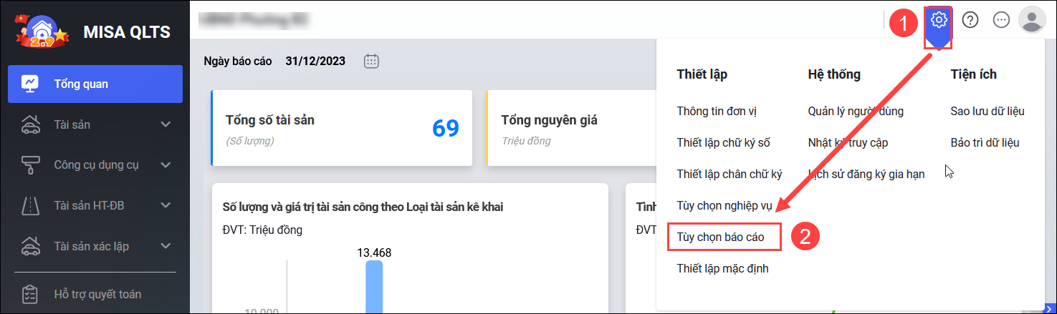Open Thiết lập chữ ký số
The width and height of the screenshot is (1057, 314).
[x=723, y=142]
